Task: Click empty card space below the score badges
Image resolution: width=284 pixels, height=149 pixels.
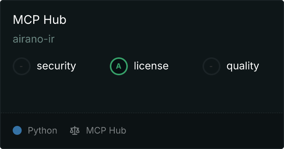Action: click(142, 94)
